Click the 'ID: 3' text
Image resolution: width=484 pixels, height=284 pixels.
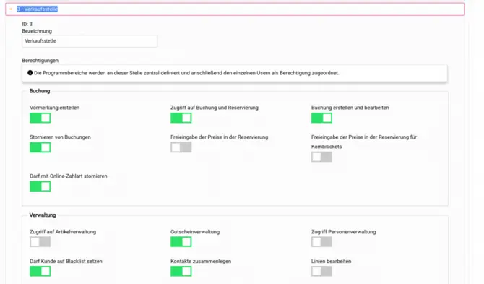27,24
